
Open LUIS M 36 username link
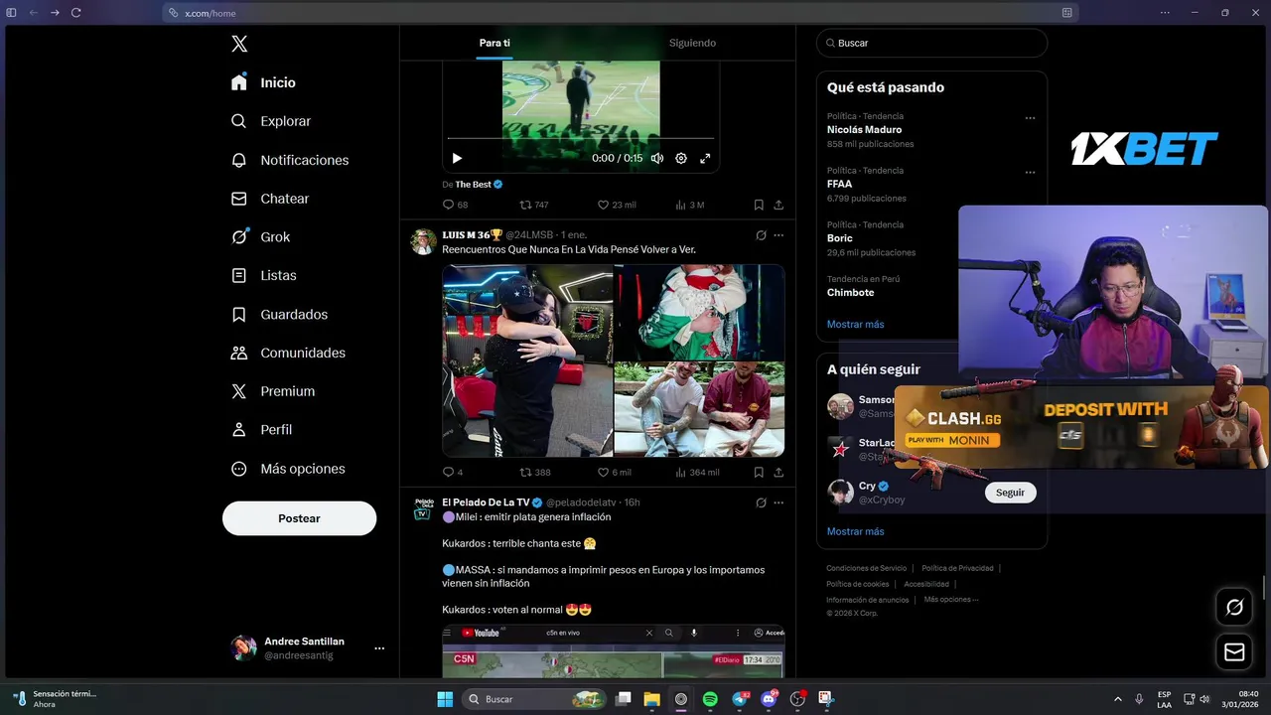coord(473,235)
